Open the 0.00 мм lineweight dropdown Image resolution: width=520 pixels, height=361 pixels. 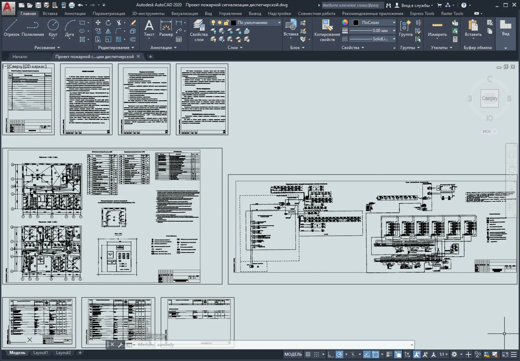373,31
